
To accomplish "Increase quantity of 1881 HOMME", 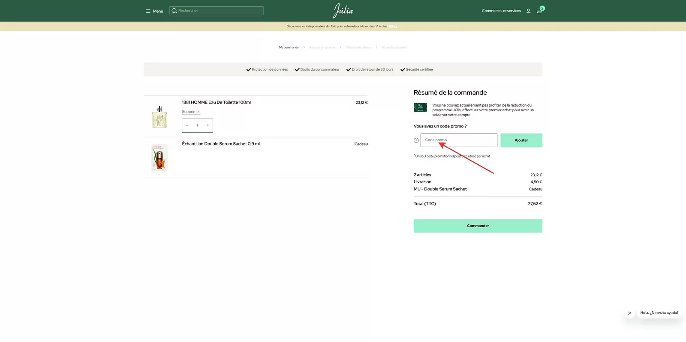I will pos(208,125).
